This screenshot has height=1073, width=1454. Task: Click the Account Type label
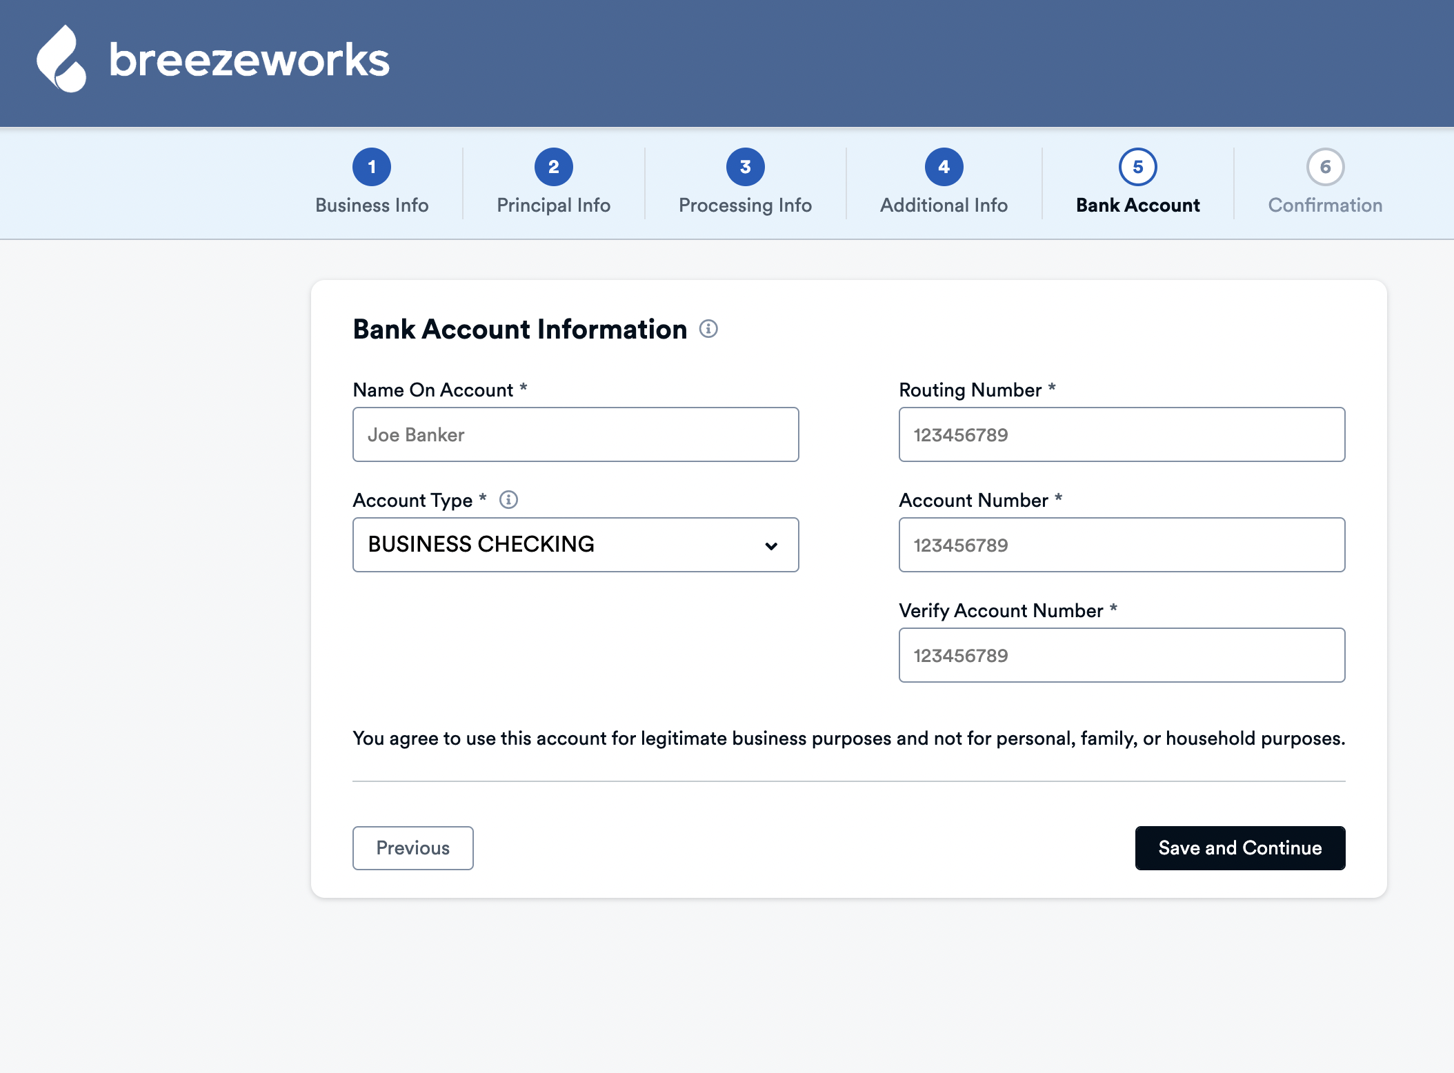coord(419,501)
